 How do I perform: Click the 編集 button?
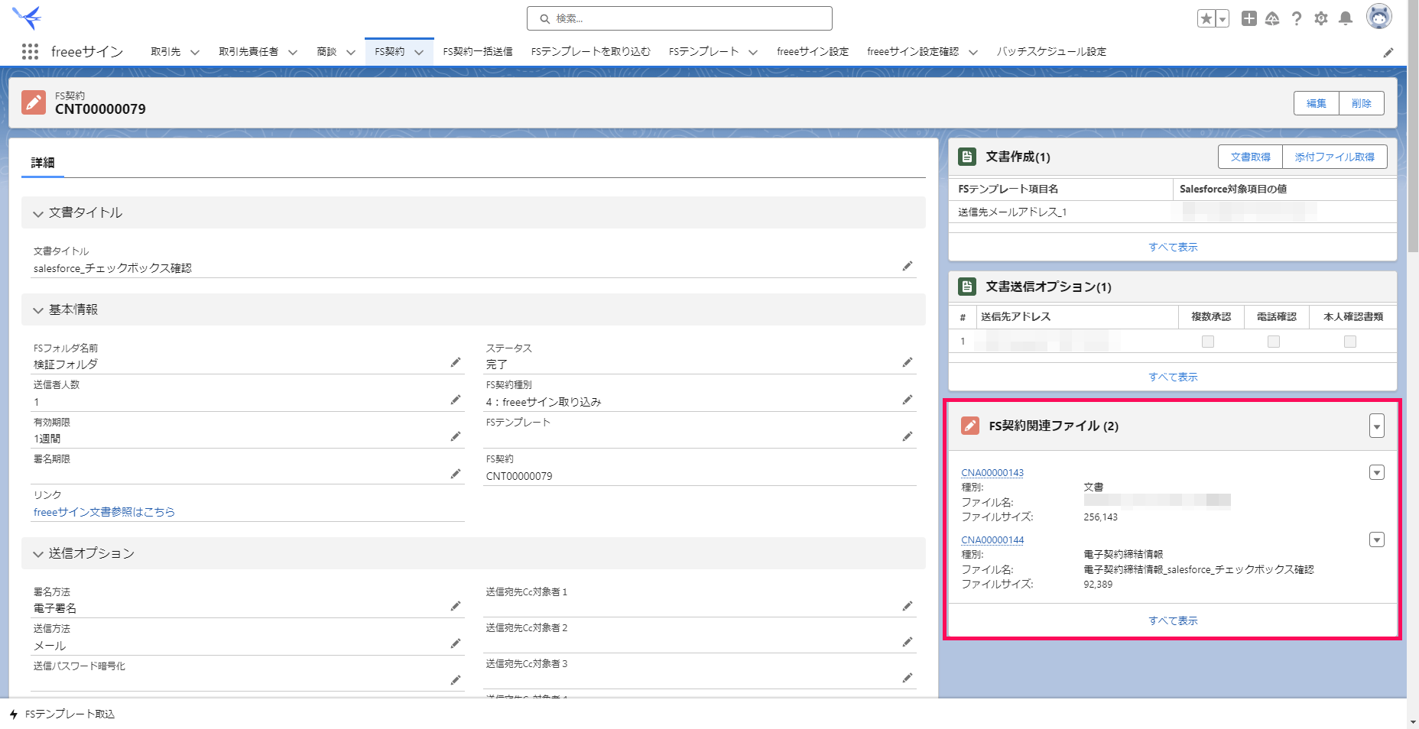[x=1317, y=103]
